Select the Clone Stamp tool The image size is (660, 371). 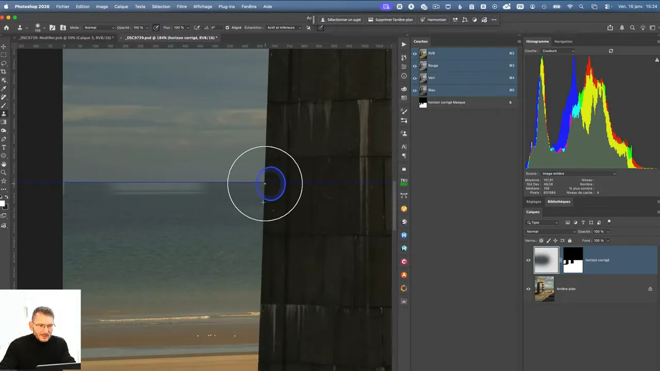click(4, 114)
